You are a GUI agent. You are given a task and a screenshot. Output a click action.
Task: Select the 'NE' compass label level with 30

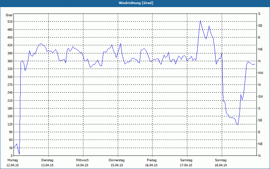click(x=260, y=144)
